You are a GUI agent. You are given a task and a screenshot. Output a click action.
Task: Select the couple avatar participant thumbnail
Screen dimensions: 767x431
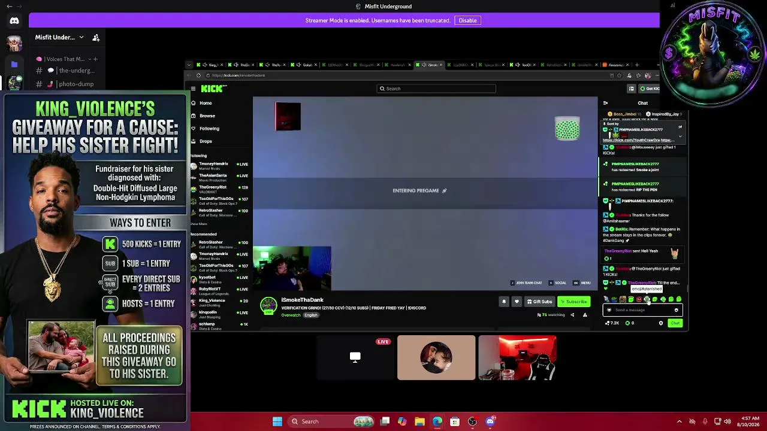pyautogui.click(x=436, y=358)
